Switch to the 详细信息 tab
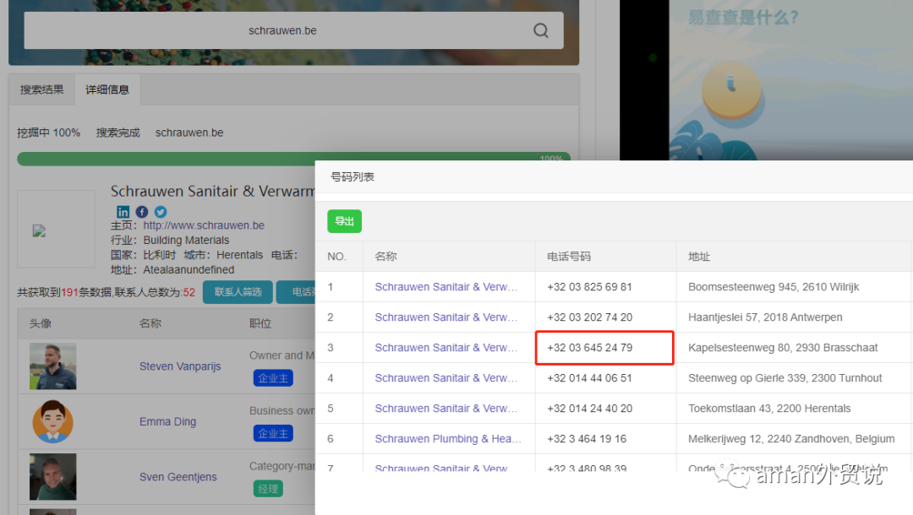This screenshot has width=913, height=515. click(x=107, y=89)
